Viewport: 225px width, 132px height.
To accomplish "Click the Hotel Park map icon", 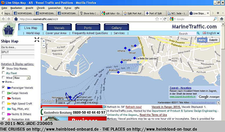I will coord(170,59).
